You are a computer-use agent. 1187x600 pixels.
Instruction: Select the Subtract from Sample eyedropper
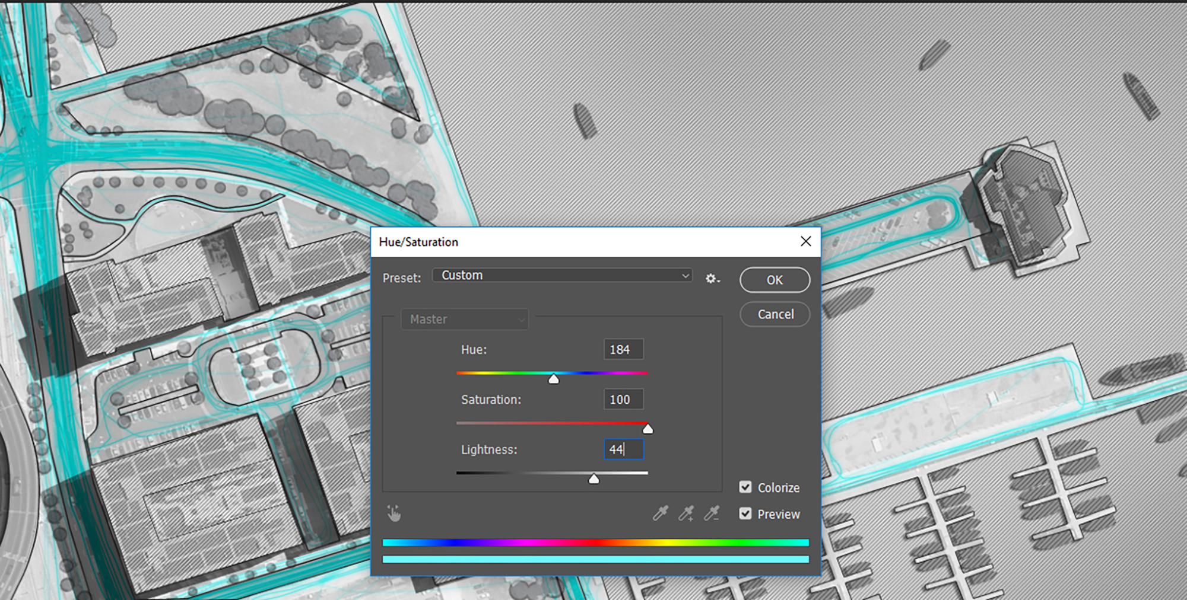tap(712, 513)
